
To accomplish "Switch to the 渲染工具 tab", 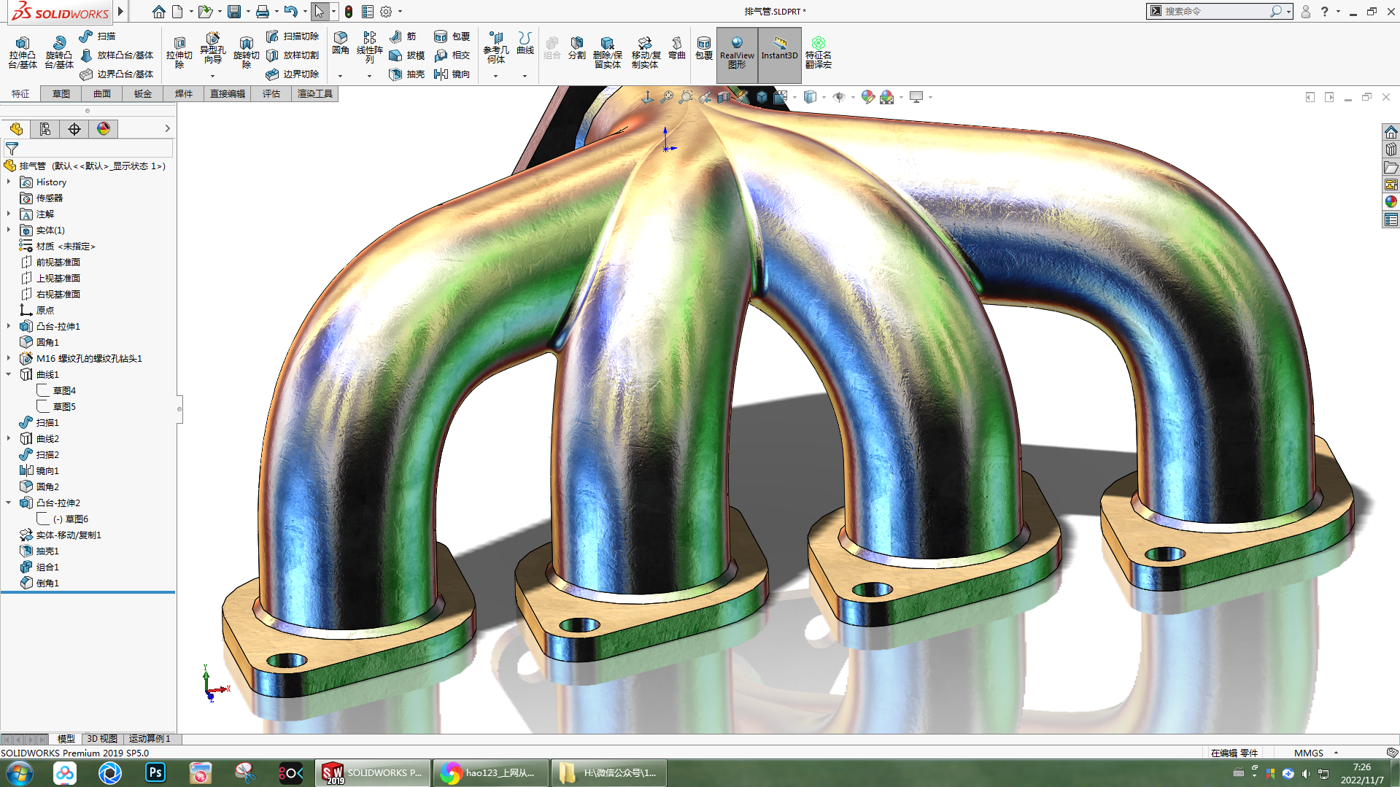I will pyautogui.click(x=315, y=94).
